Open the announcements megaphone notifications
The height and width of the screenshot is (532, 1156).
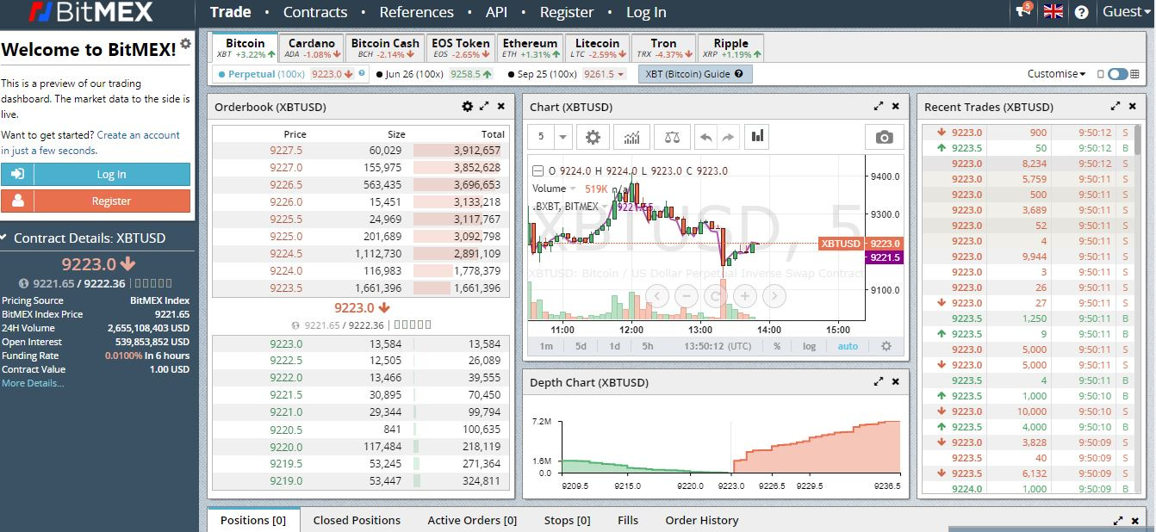pos(1023,10)
